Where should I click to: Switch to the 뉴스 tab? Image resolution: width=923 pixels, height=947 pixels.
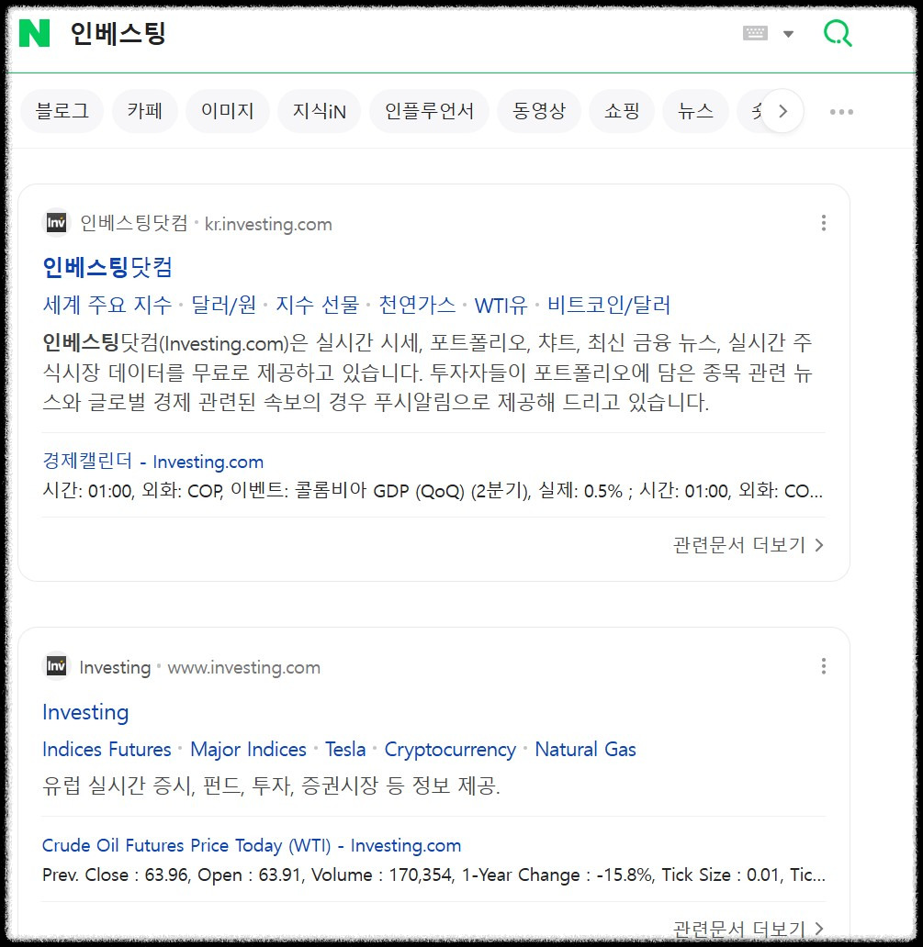[x=696, y=111]
